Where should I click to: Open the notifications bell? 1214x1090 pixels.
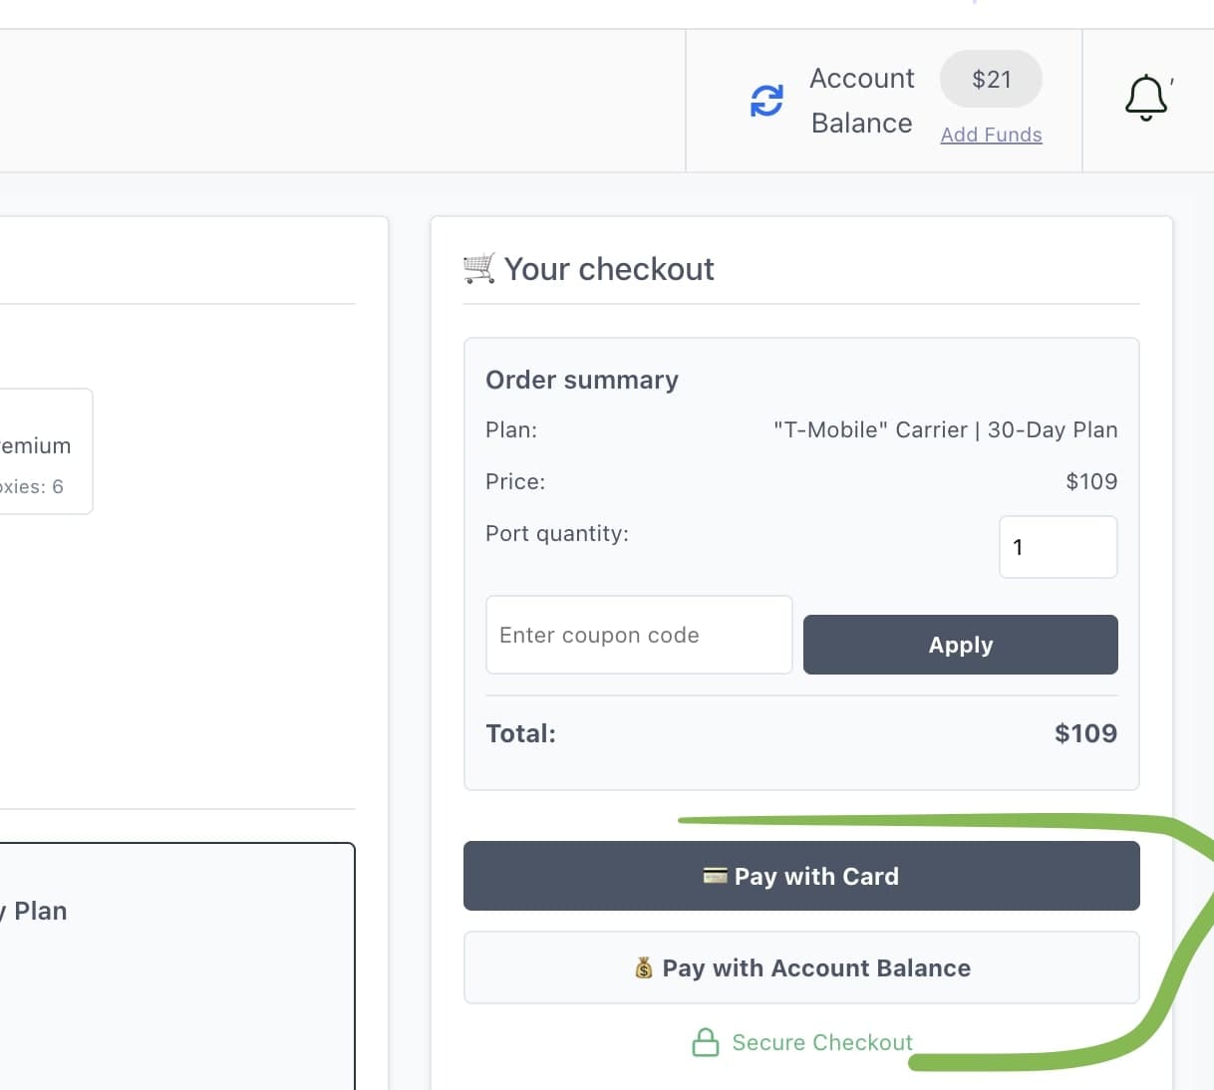tap(1145, 97)
